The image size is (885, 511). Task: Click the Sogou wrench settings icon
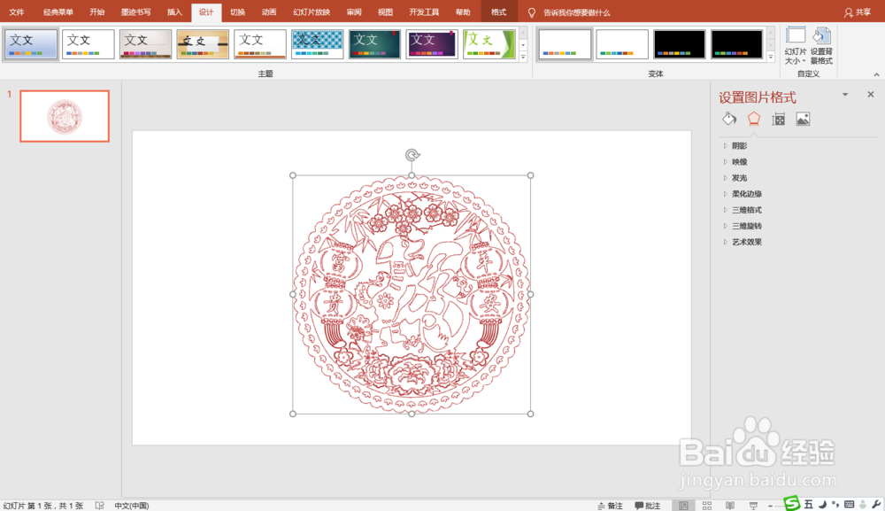876,504
